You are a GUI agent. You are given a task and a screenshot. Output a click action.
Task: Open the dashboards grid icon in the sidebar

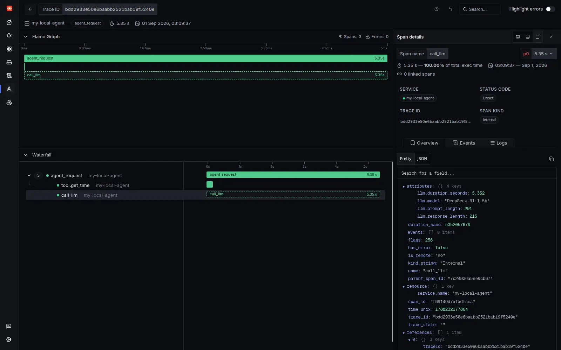click(9, 49)
